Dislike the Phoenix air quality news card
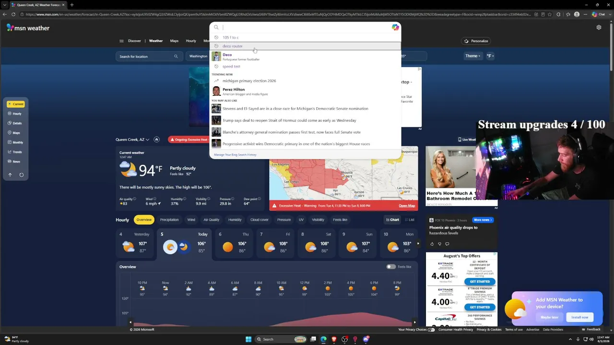This screenshot has width=614, height=345. point(439,244)
